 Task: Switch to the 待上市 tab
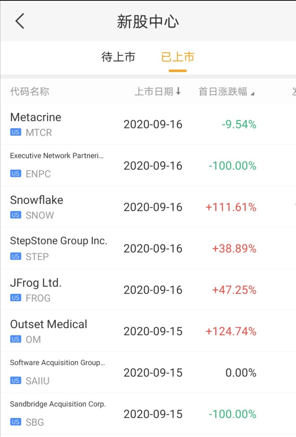click(118, 57)
